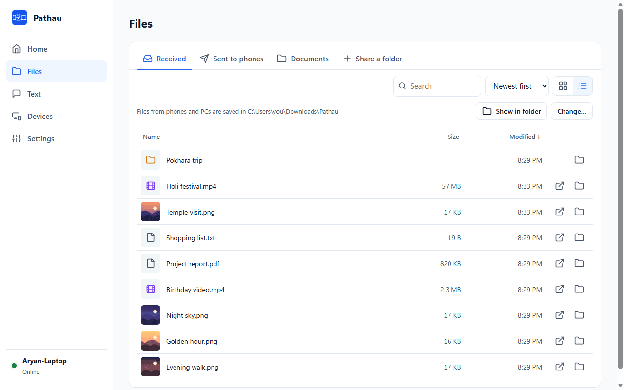624x390 pixels.
Task: Reveal Shopping list.txt in folder
Action: pyautogui.click(x=579, y=237)
